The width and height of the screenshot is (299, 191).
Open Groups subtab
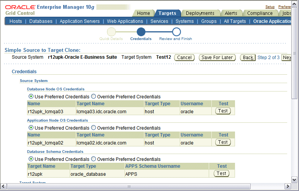209,21
